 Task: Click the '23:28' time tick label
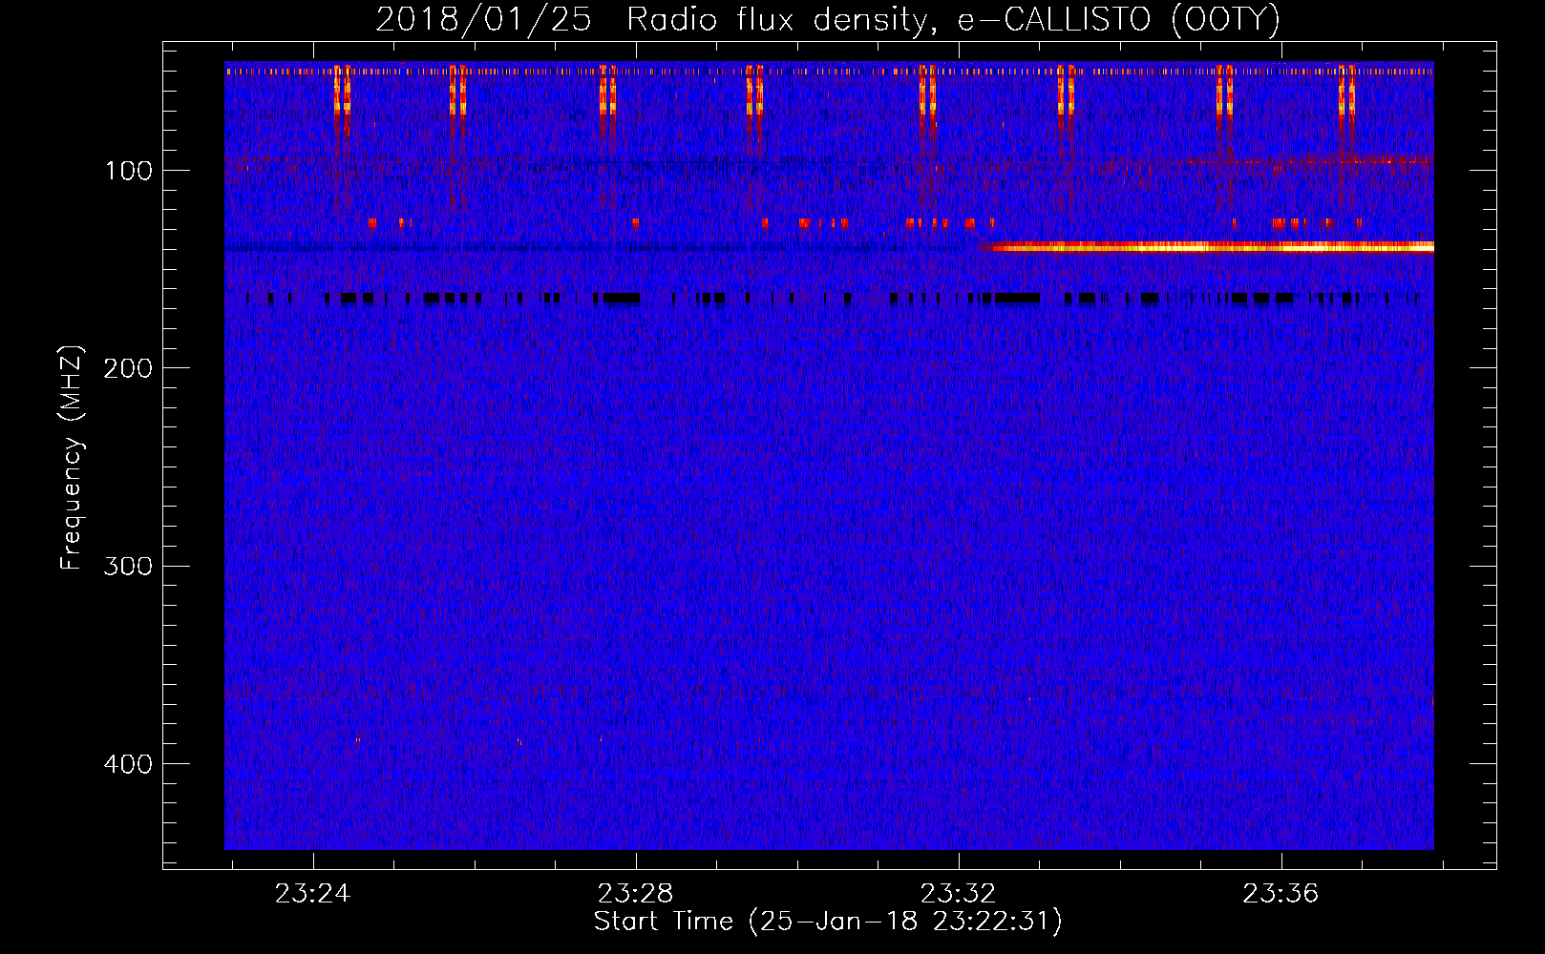(635, 894)
